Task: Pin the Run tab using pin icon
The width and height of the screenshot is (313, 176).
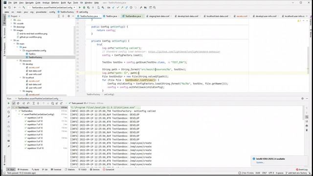Action: 9,147
